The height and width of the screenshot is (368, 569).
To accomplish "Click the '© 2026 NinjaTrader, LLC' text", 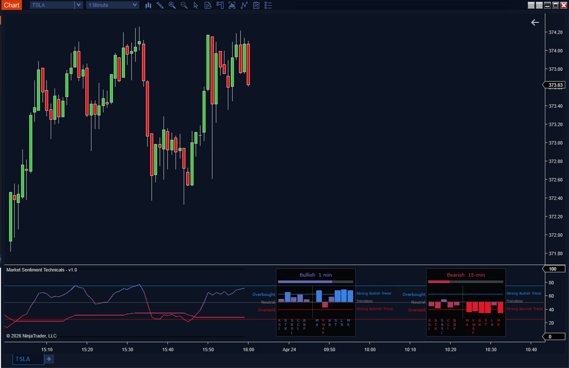I will click(x=32, y=336).
